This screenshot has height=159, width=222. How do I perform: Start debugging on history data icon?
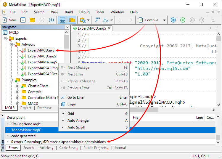click(173, 20)
